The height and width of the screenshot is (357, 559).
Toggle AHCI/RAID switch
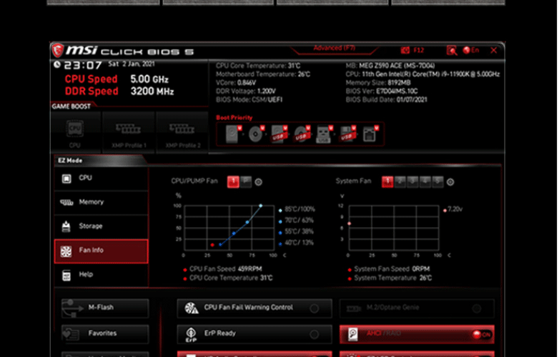tap(417, 334)
